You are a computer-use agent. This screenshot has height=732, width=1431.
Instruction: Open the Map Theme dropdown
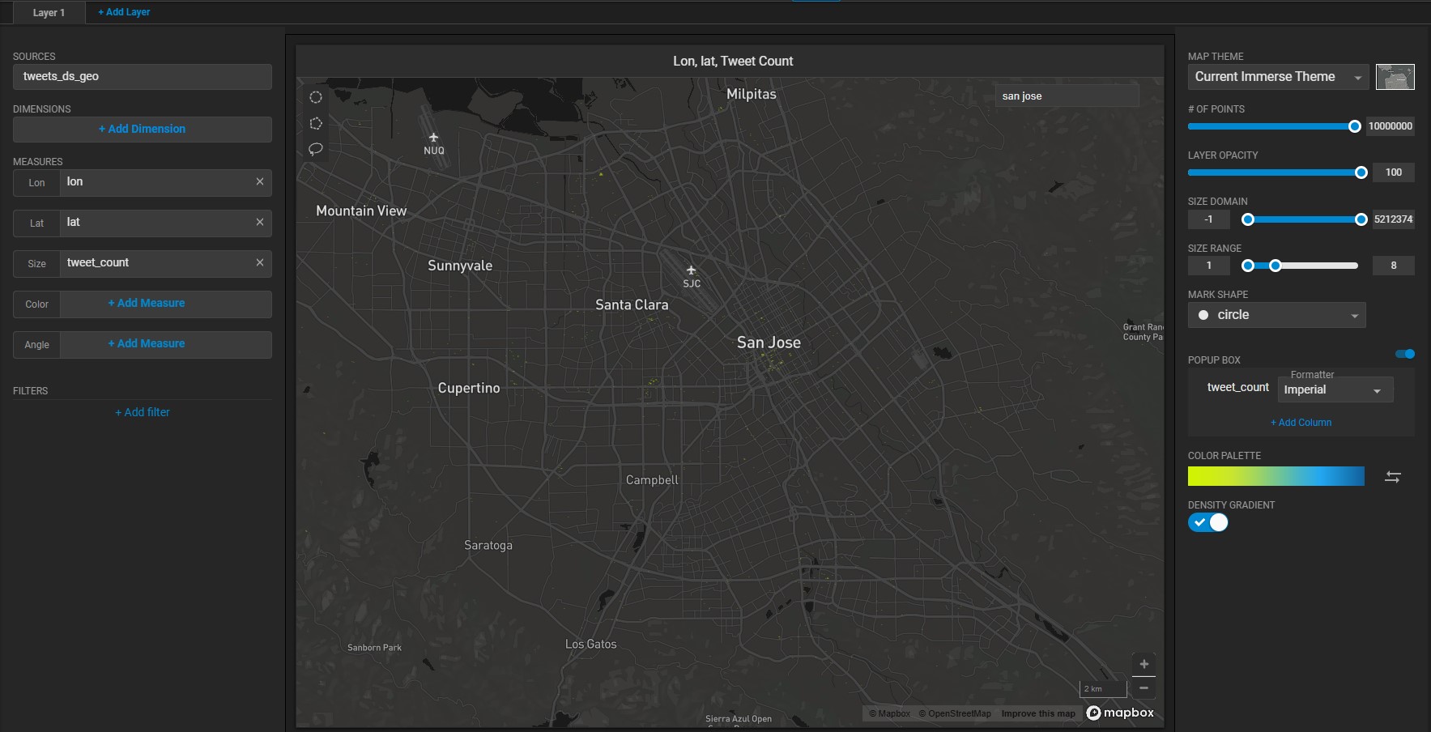click(1277, 77)
